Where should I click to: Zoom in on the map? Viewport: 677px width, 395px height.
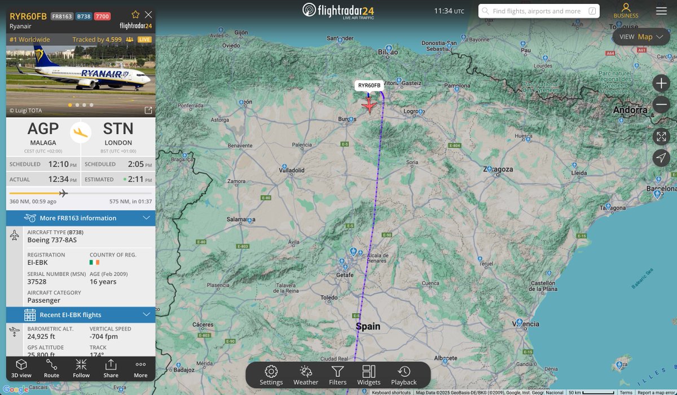[661, 84]
